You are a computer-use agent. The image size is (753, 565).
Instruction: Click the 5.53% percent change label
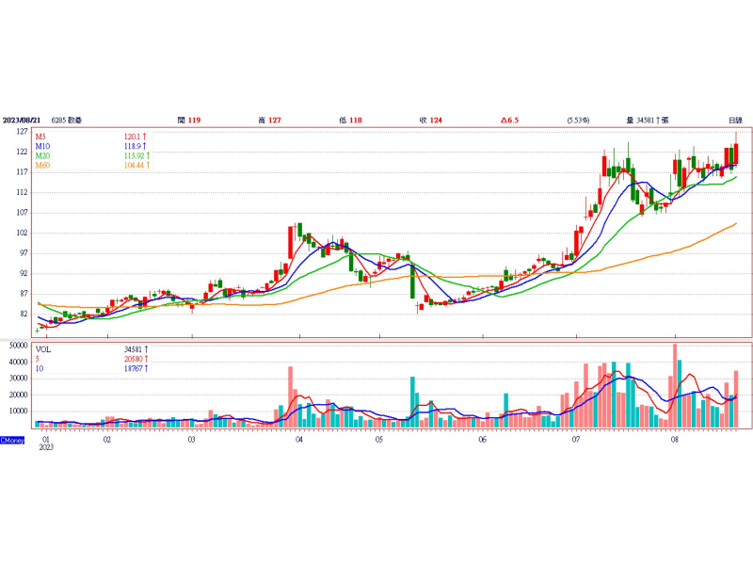click(x=578, y=121)
